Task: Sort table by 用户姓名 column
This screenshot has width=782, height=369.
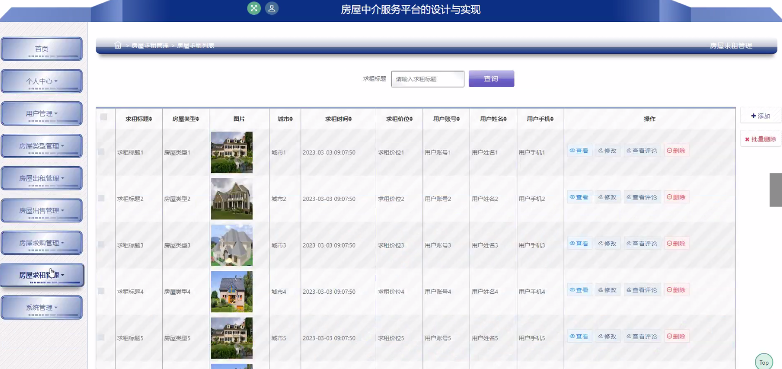Action: tap(493, 119)
